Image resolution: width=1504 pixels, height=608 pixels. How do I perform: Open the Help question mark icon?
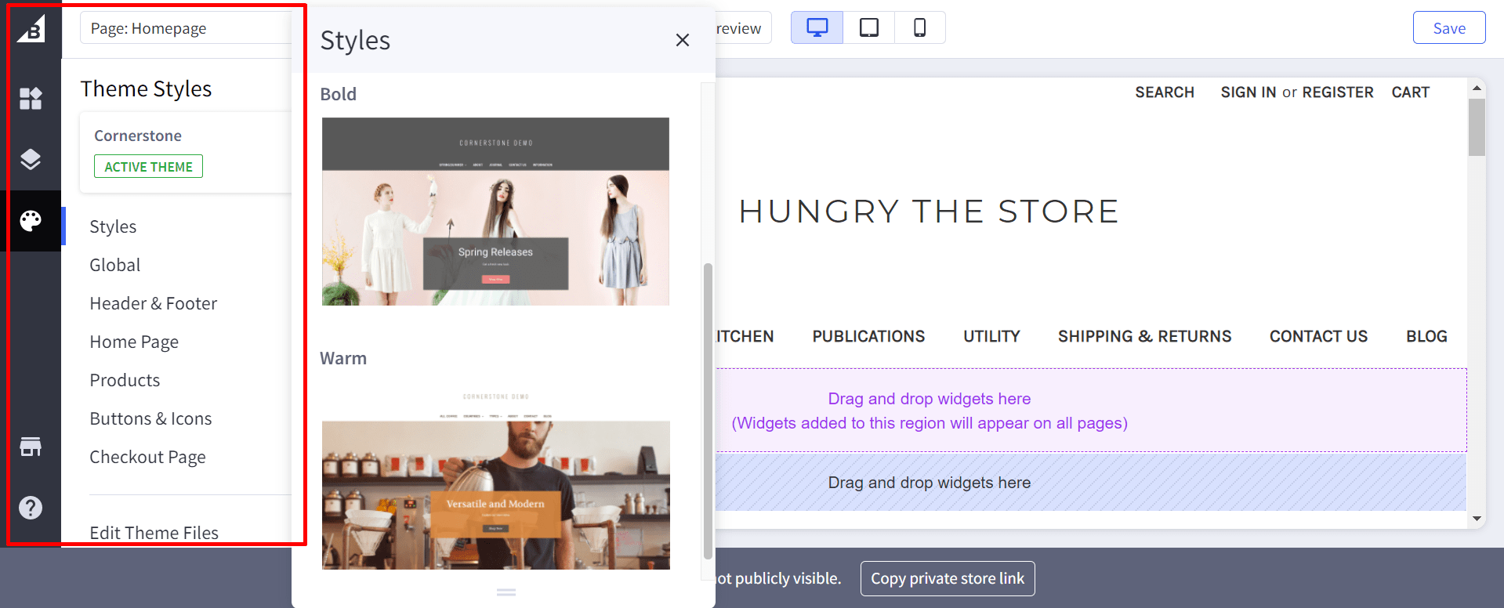31,508
